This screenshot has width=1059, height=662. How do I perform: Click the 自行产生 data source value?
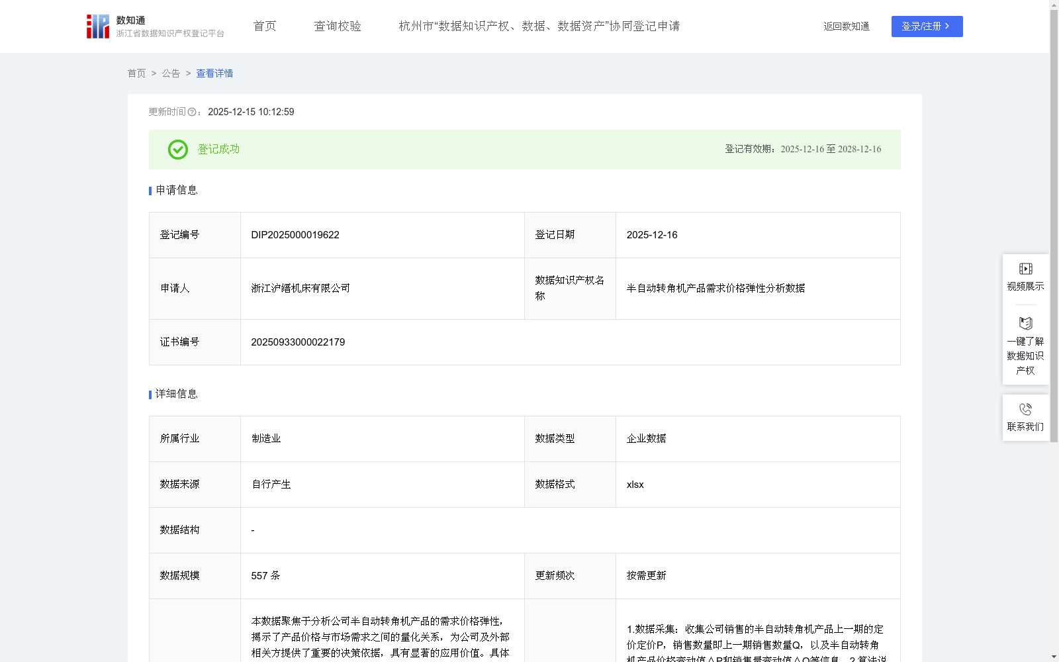click(271, 484)
